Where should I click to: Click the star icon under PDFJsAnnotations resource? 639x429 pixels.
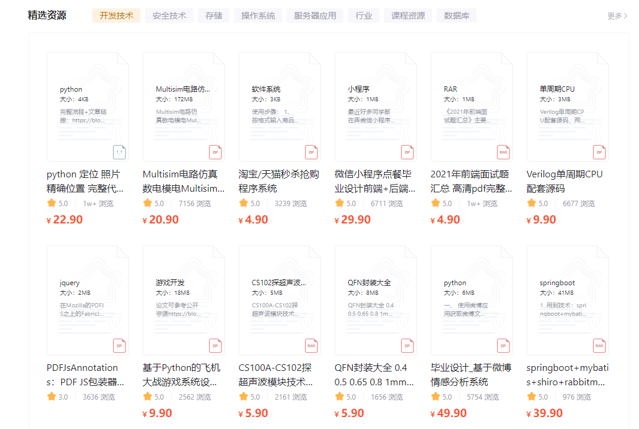point(50,396)
